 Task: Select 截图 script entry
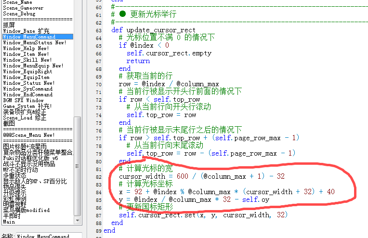(9, 123)
